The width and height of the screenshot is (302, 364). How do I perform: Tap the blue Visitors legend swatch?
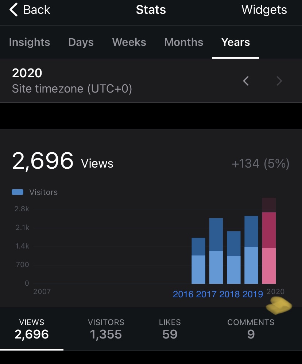click(x=18, y=192)
